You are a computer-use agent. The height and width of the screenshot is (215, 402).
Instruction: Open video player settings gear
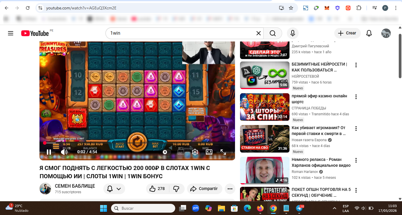(x=195, y=152)
